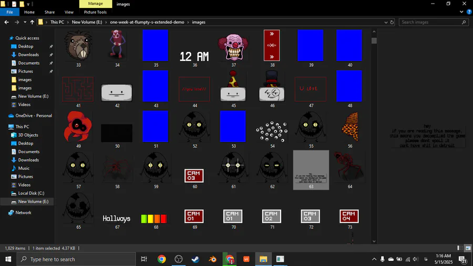Click one-week-at-flumpty-s-extended-demo in the path
473x266 pixels.
[x=147, y=22]
